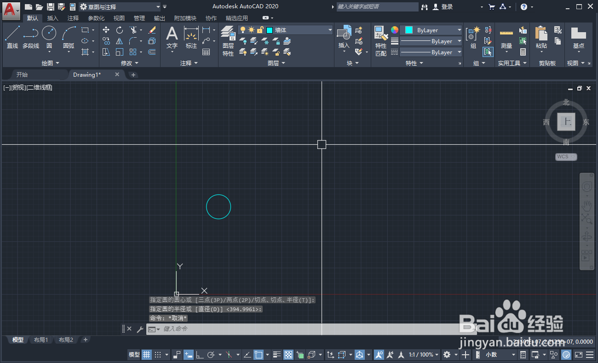Switch to the 布局1 layout tab
Screen dimensions: 598x363
point(41,340)
